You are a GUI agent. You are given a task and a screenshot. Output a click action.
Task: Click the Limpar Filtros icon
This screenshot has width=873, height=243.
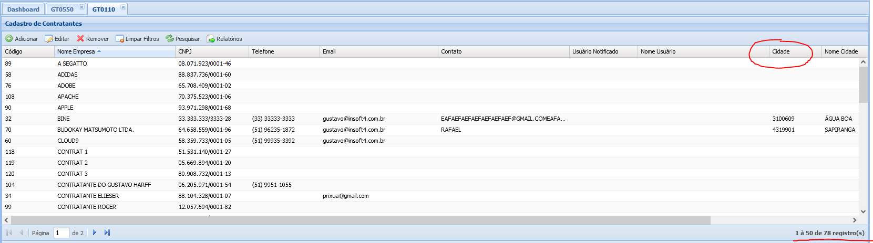[x=120, y=39]
